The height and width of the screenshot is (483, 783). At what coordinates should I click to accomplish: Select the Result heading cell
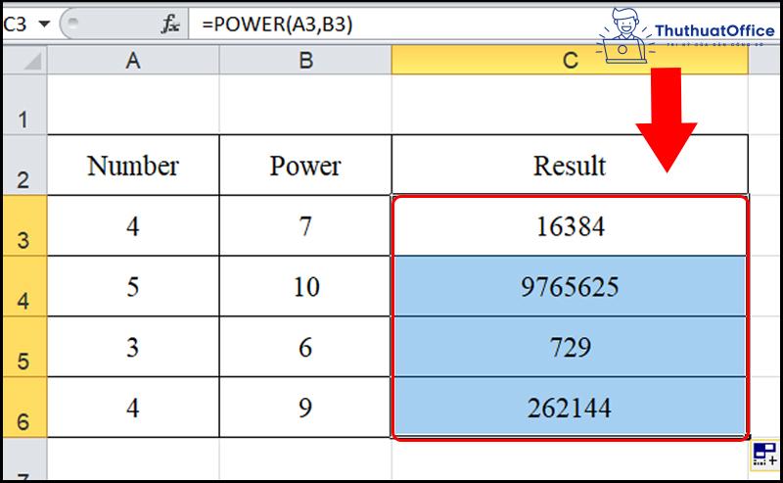point(570,165)
